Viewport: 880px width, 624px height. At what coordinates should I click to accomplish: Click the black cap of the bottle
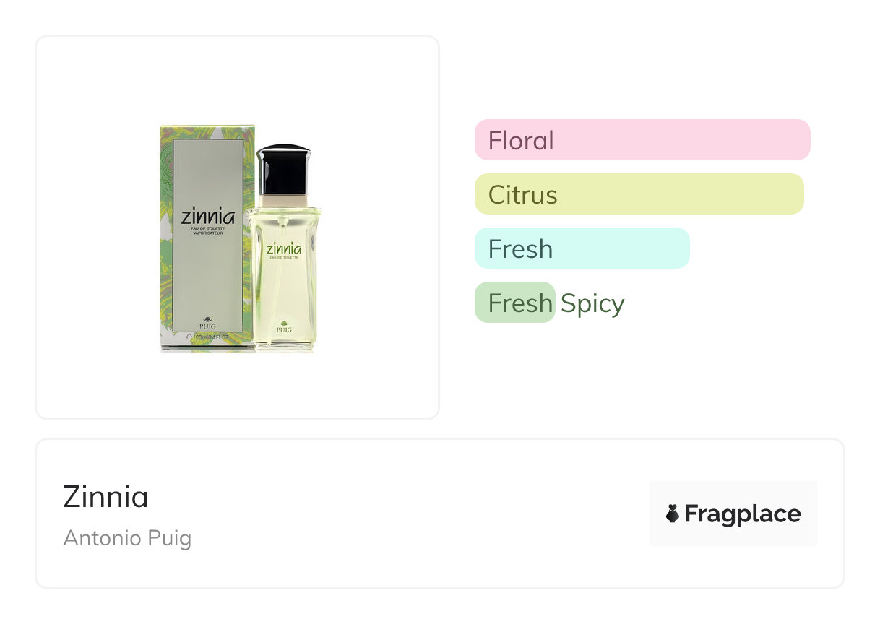coord(284,169)
